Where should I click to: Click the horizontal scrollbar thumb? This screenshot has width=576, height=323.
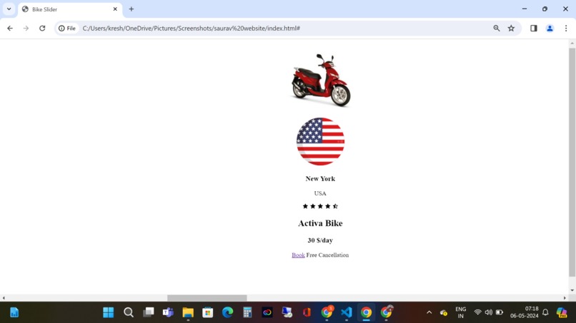207,298
